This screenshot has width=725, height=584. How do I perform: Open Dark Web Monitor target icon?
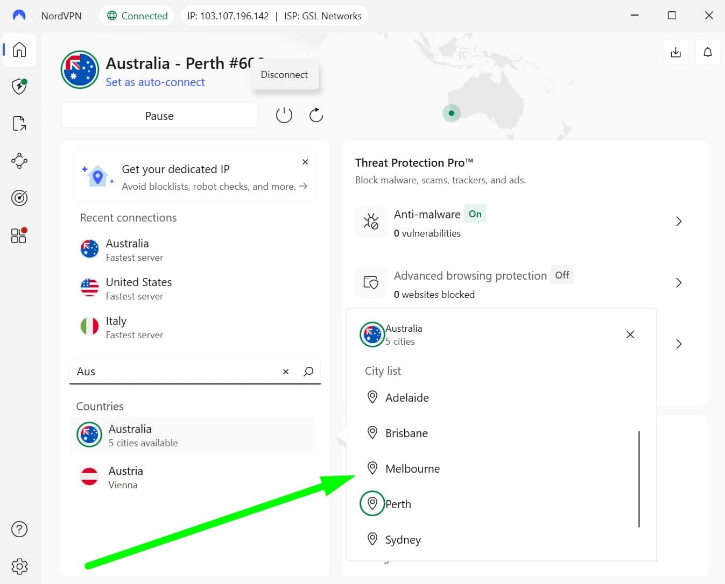[19, 198]
